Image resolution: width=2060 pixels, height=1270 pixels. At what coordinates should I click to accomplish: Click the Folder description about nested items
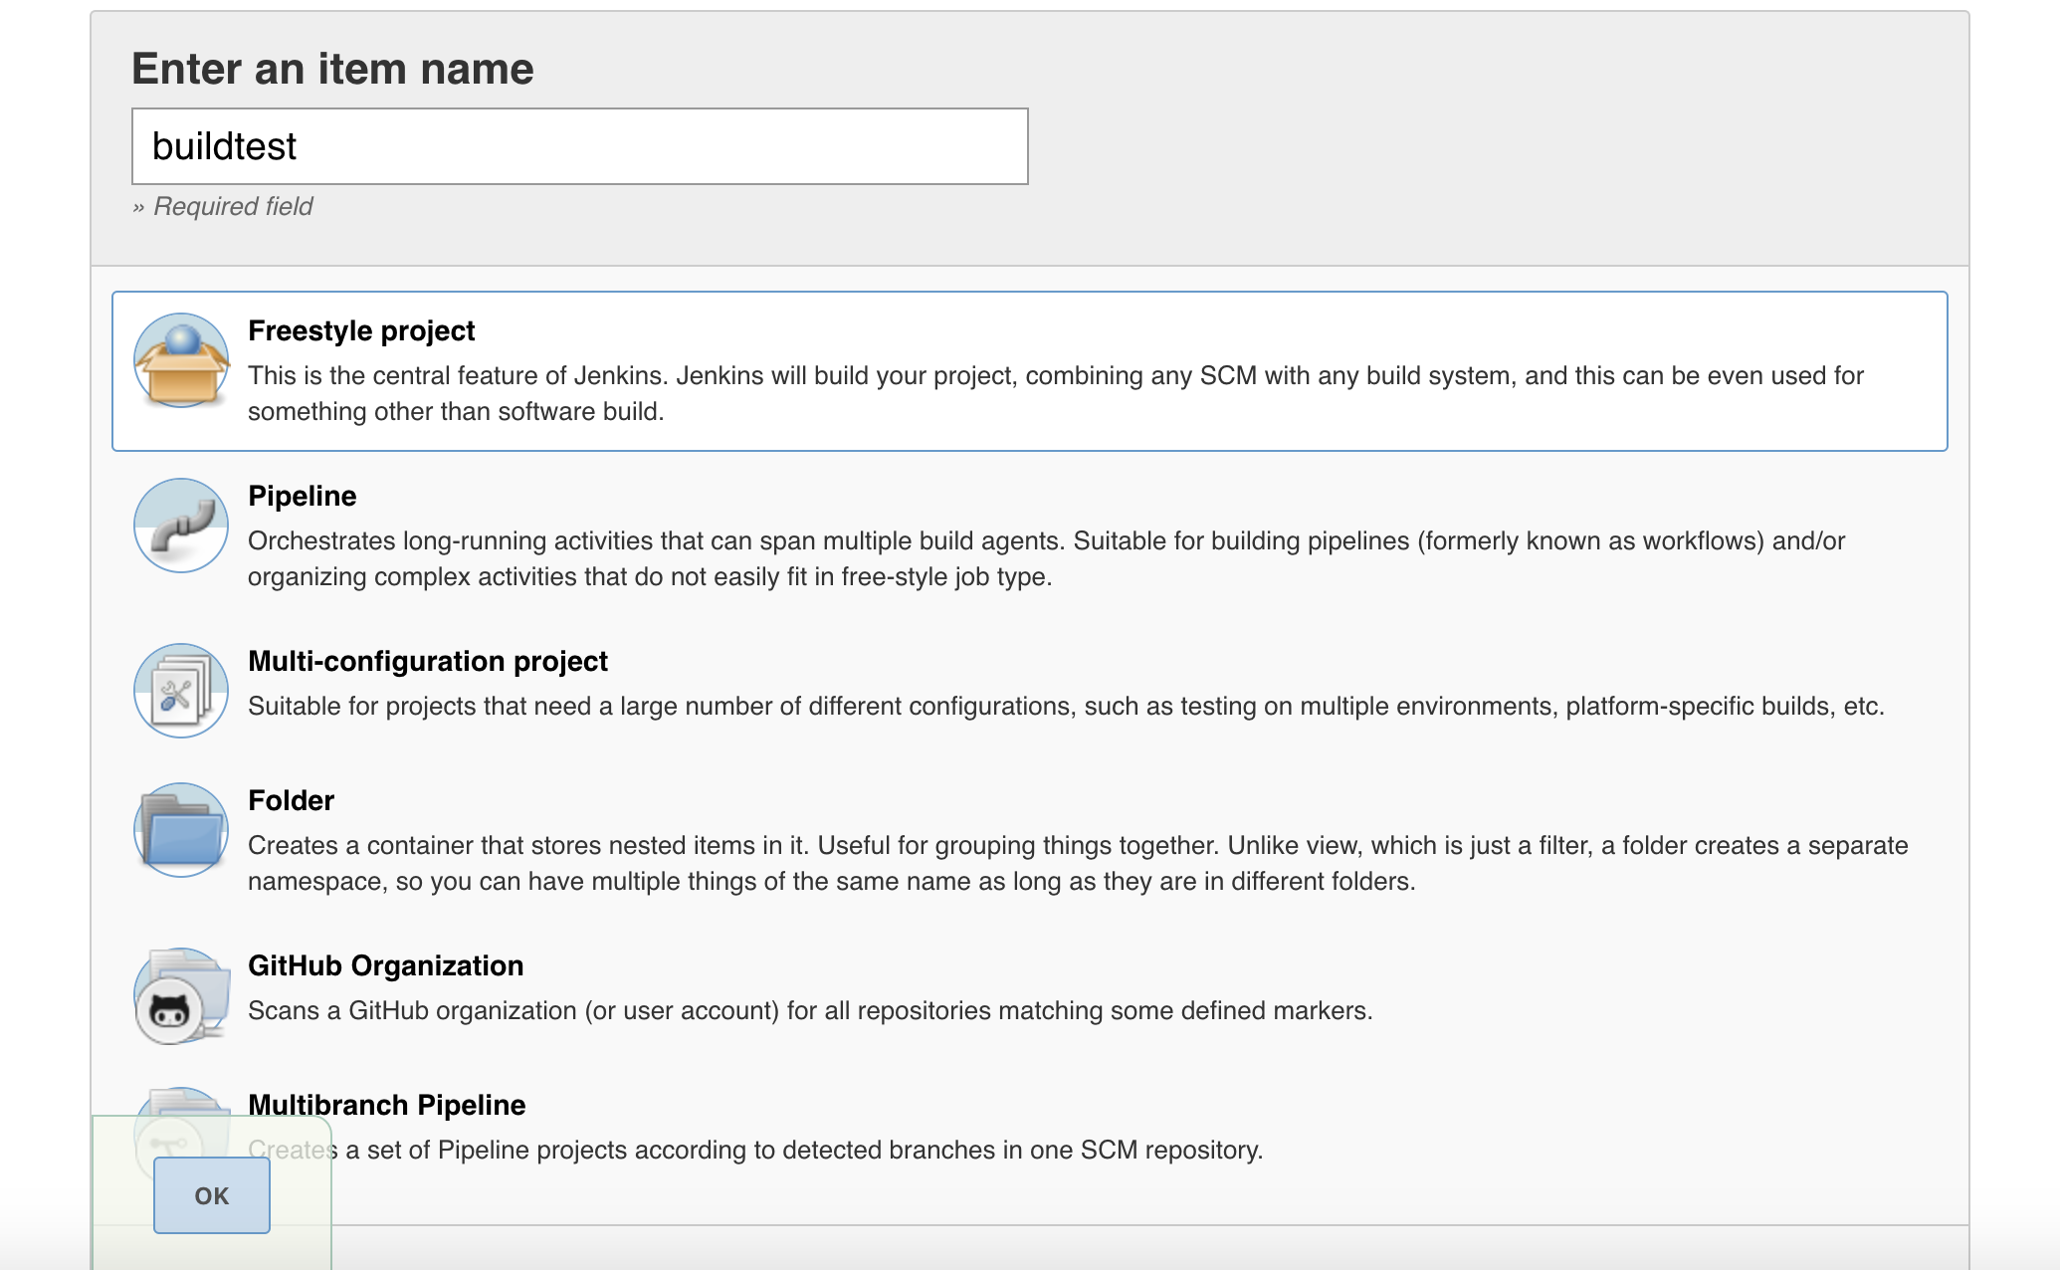pos(1078,863)
